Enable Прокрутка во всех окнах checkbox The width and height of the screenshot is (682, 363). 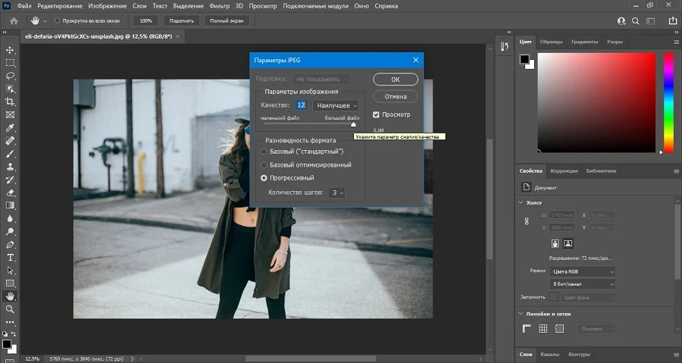pyautogui.click(x=57, y=20)
